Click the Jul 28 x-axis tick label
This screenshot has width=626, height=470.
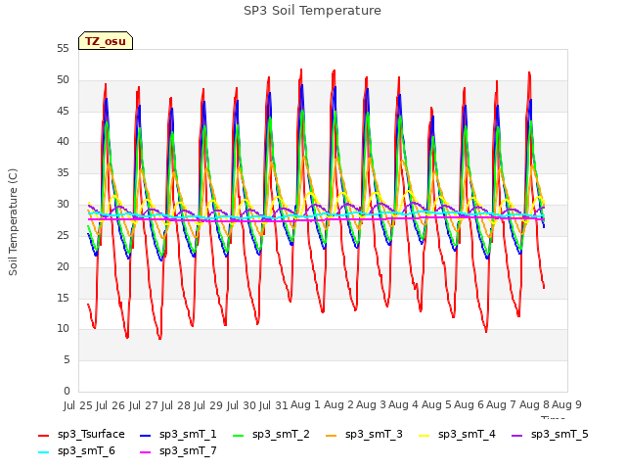coord(175,405)
